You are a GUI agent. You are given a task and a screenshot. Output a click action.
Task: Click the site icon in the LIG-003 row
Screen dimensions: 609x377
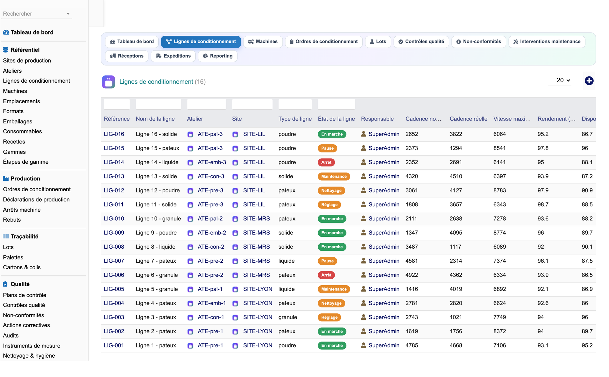pos(235,318)
